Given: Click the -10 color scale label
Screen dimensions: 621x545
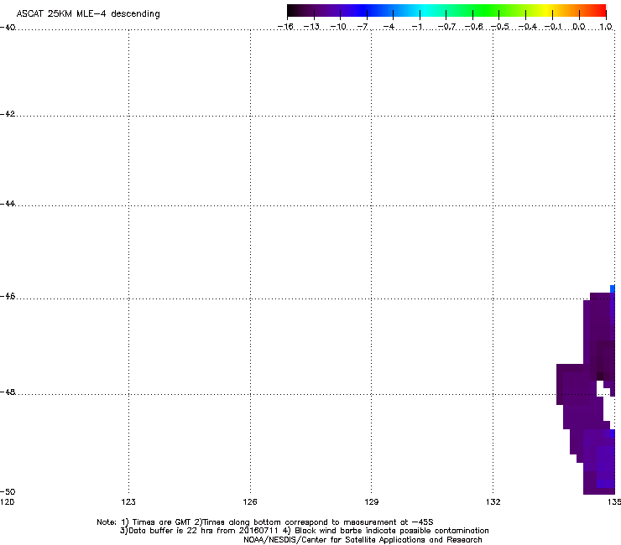Looking at the screenshot, I should click(338, 27).
